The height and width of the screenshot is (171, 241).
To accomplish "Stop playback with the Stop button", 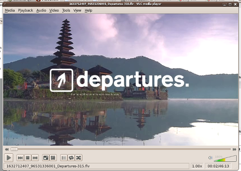I will point(28,158).
